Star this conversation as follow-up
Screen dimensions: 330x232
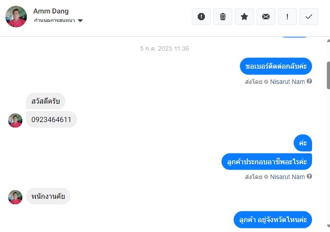point(244,17)
